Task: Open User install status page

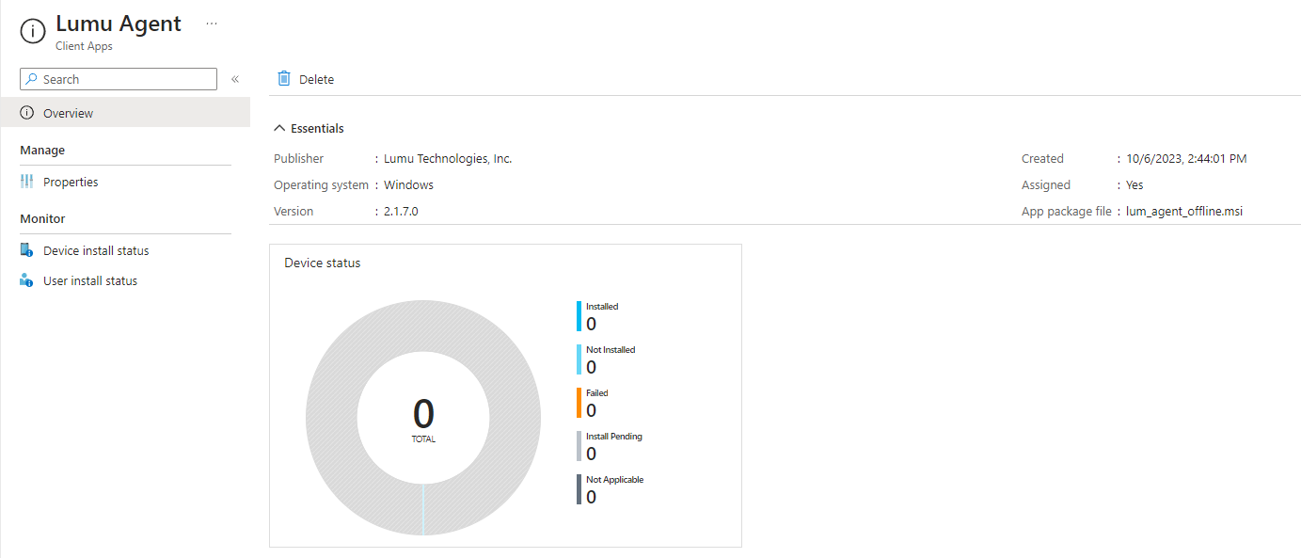Action: [x=90, y=280]
